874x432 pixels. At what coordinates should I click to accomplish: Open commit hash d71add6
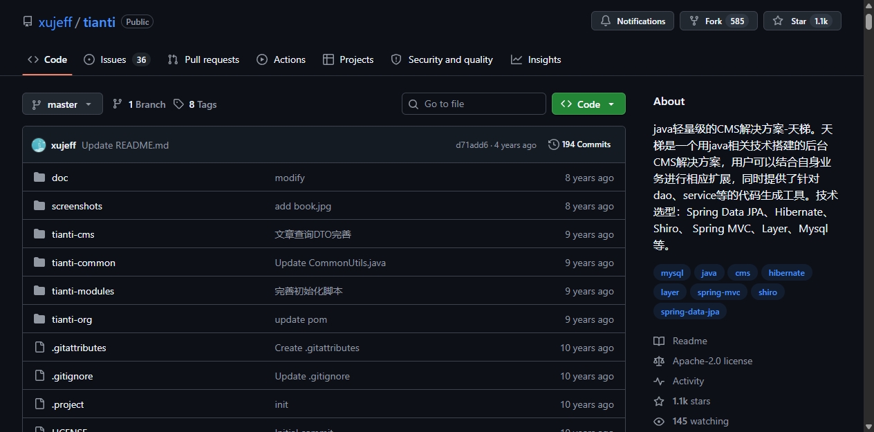pyautogui.click(x=472, y=145)
